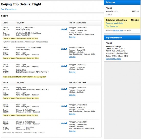The width and height of the screenshot is (141, 139).
Task: Open the baggage fees link
Action: pyautogui.click(x=118, y=30)
